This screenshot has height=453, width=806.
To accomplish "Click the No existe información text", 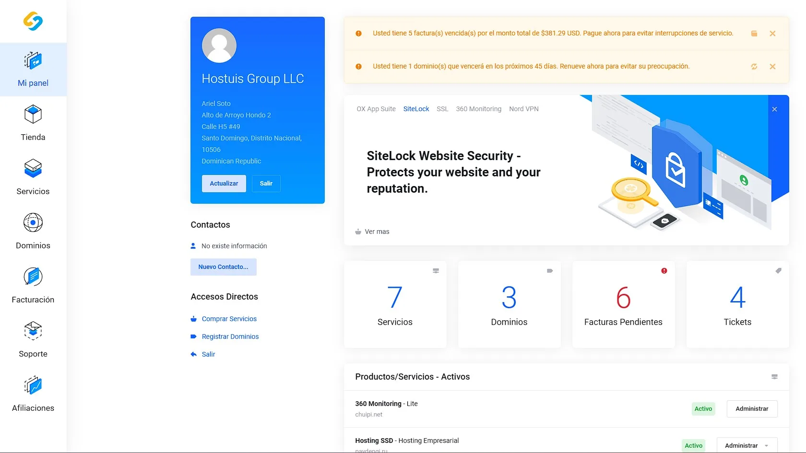I will tap(234, 246).
